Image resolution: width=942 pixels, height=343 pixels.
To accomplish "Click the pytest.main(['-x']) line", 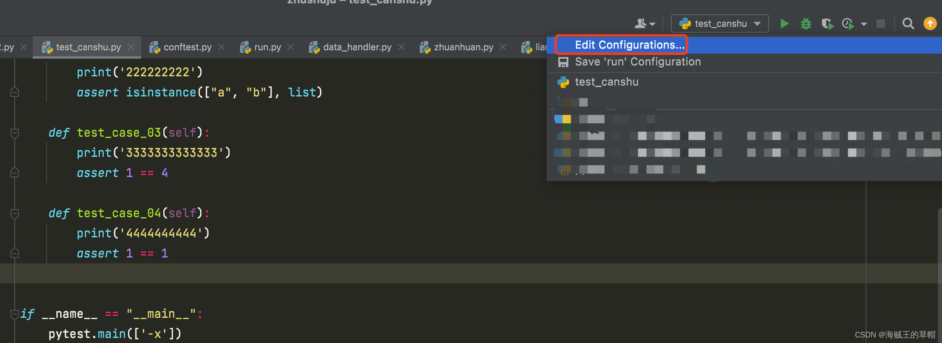I will click(x=115, y=334).
